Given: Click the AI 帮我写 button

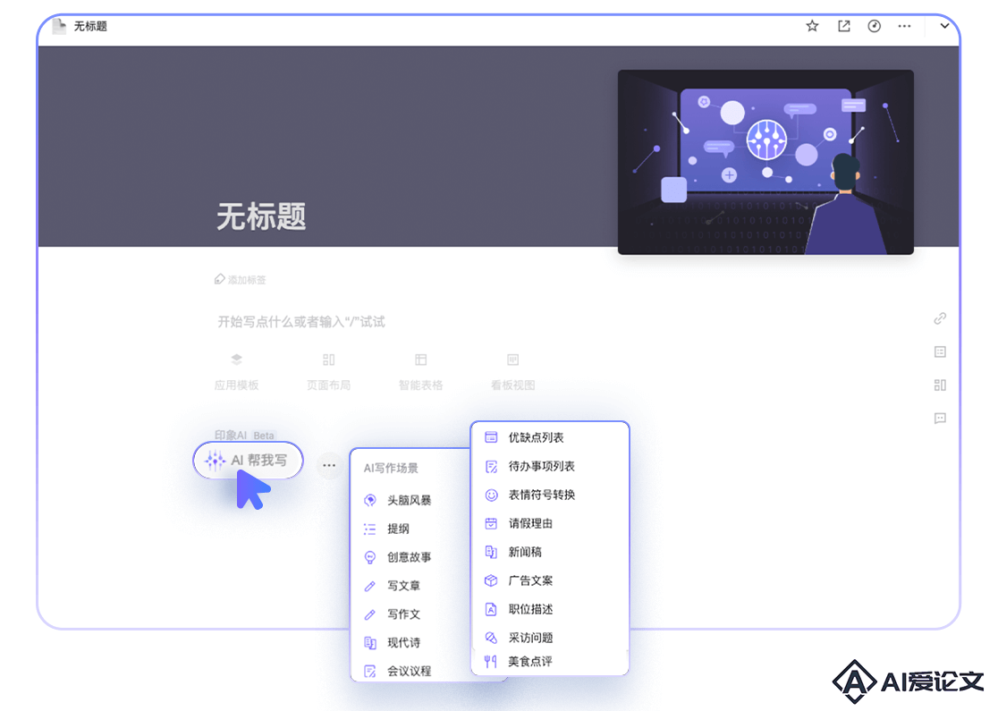Looking at the screenshot, I should pos(248,460).
